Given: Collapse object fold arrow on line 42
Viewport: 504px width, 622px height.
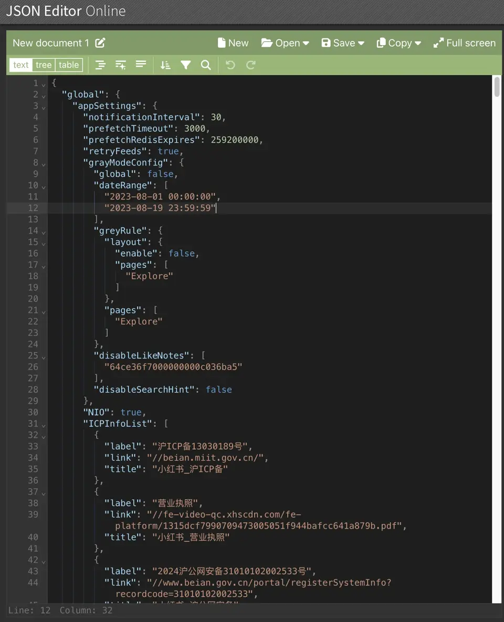Looking at the screenshot, I should 44,561.
